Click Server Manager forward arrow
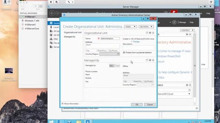 pyautogui.click(x=57, y=13)
